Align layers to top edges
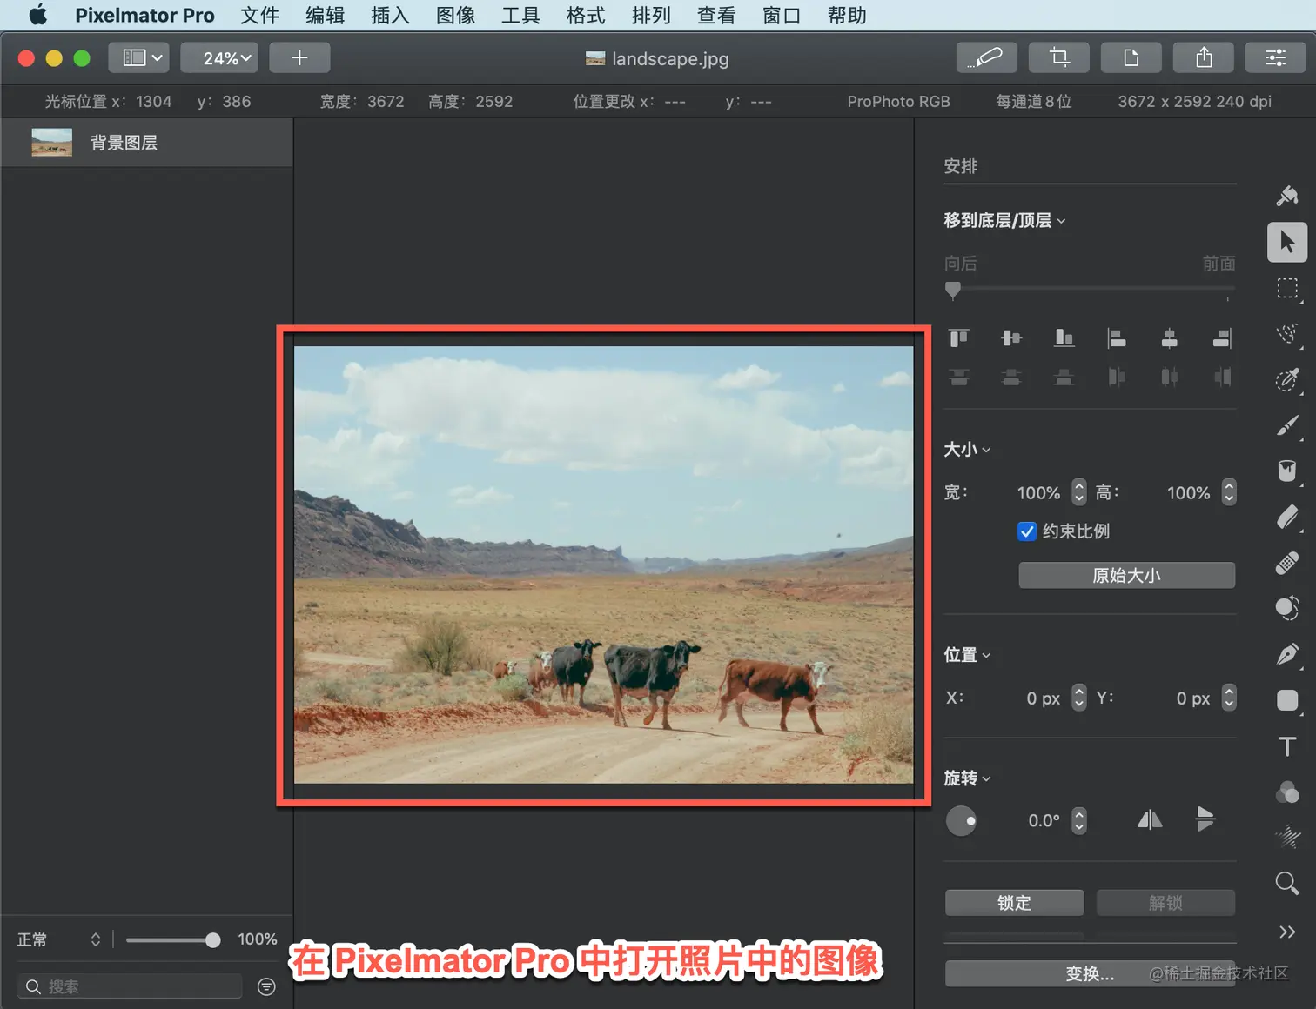The image size is (1316, 1009). (958, 337)
